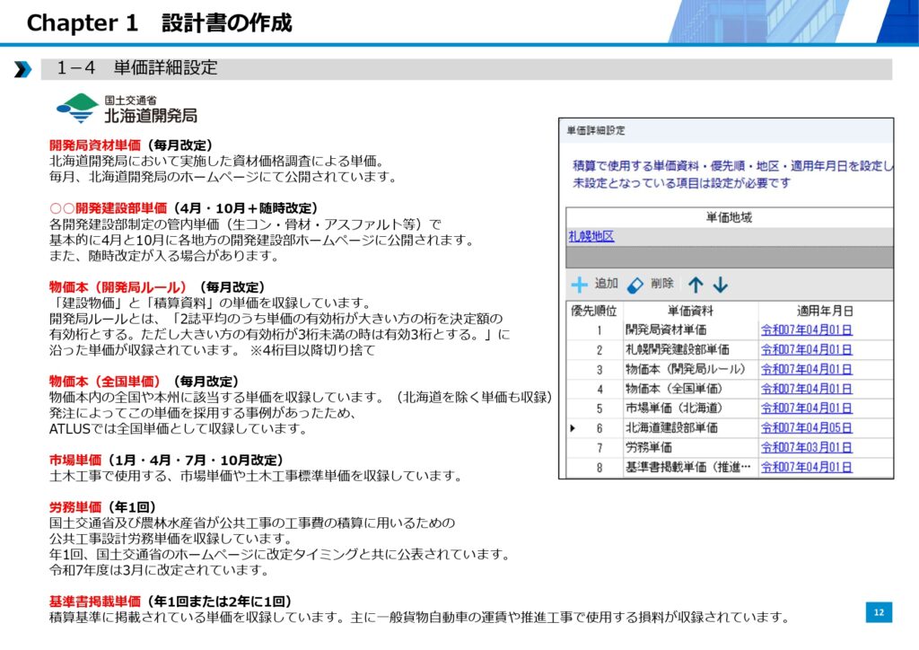The image size is (919, 650).
Task: Move item down with the down arrow
Action: [721, 285]
